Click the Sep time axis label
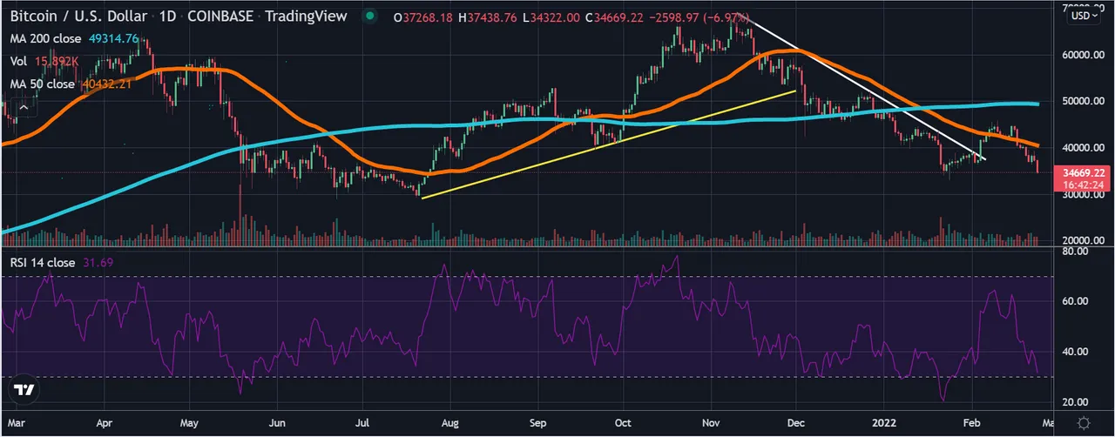The width and height of the screenshot is (1115, 437). pos(537,422)
